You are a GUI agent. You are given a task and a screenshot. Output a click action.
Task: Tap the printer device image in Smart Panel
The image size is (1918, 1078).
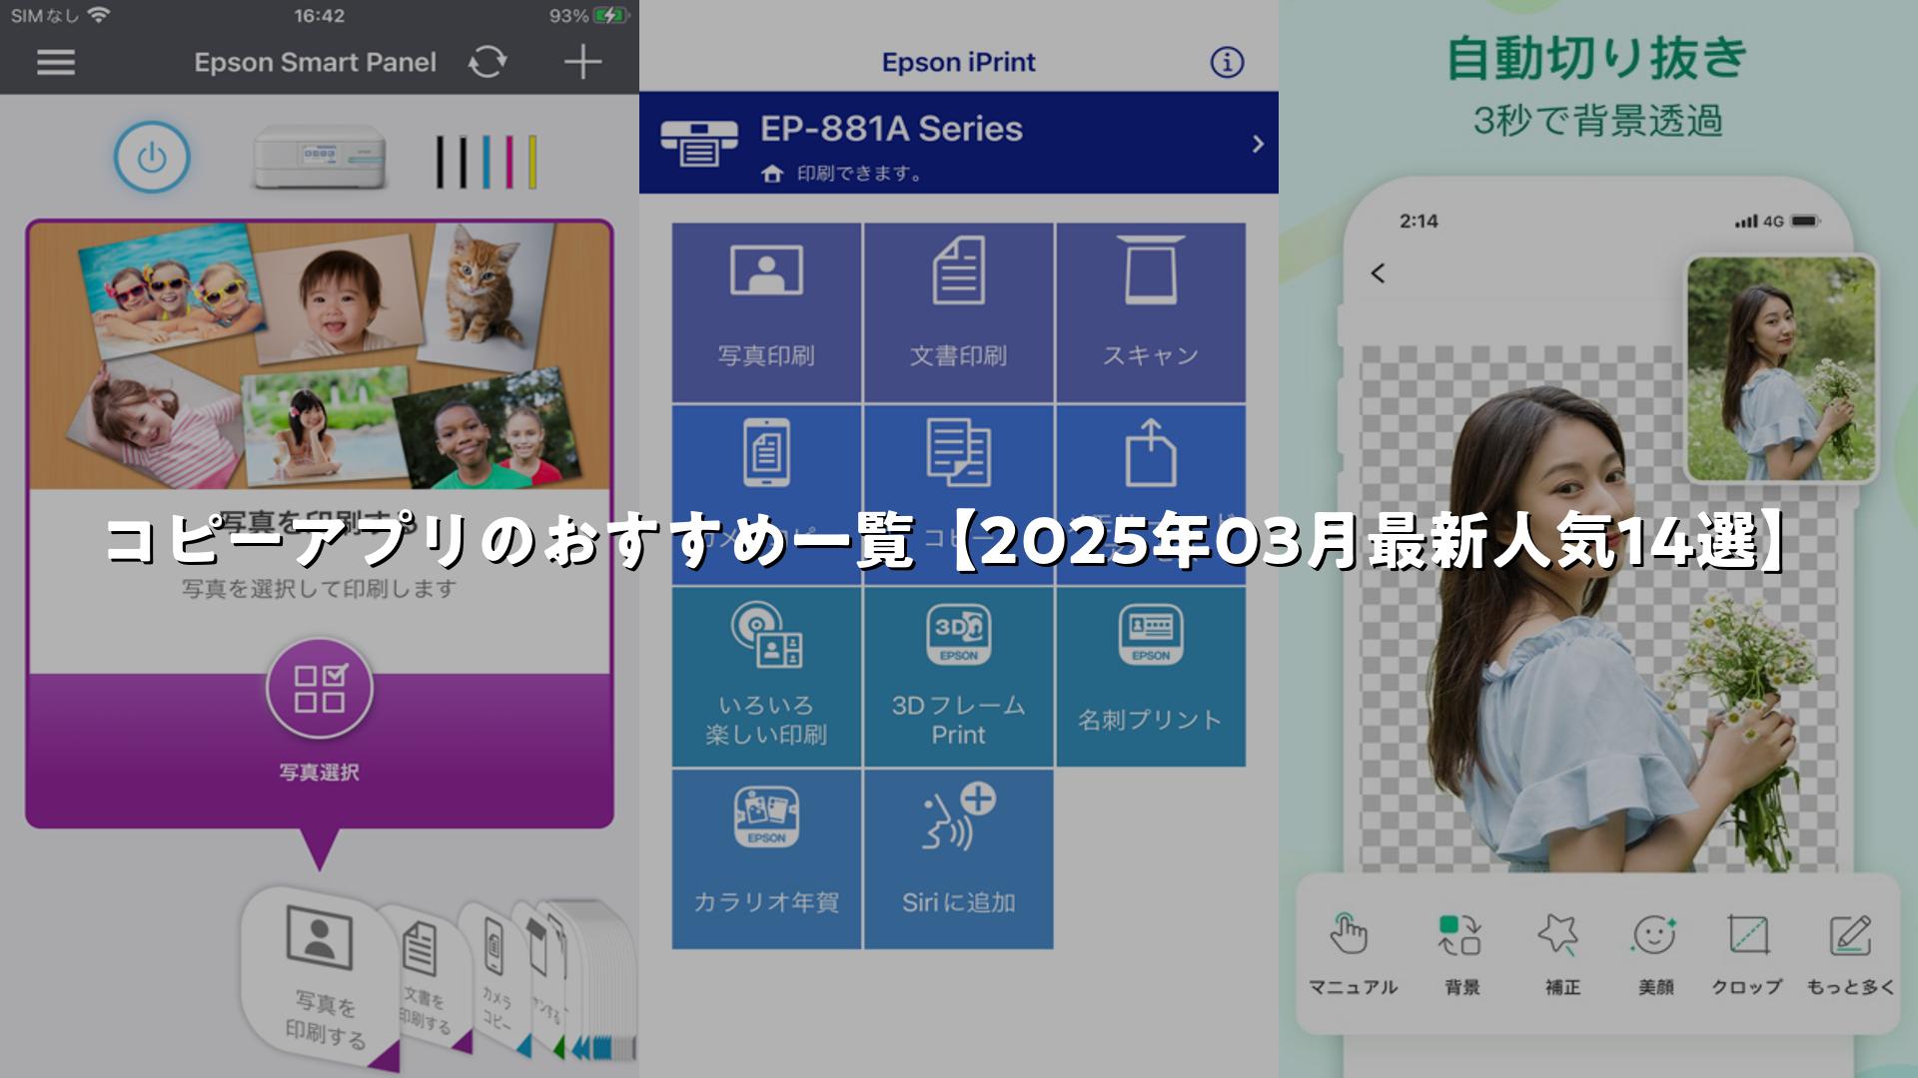[x=319, y=157]
